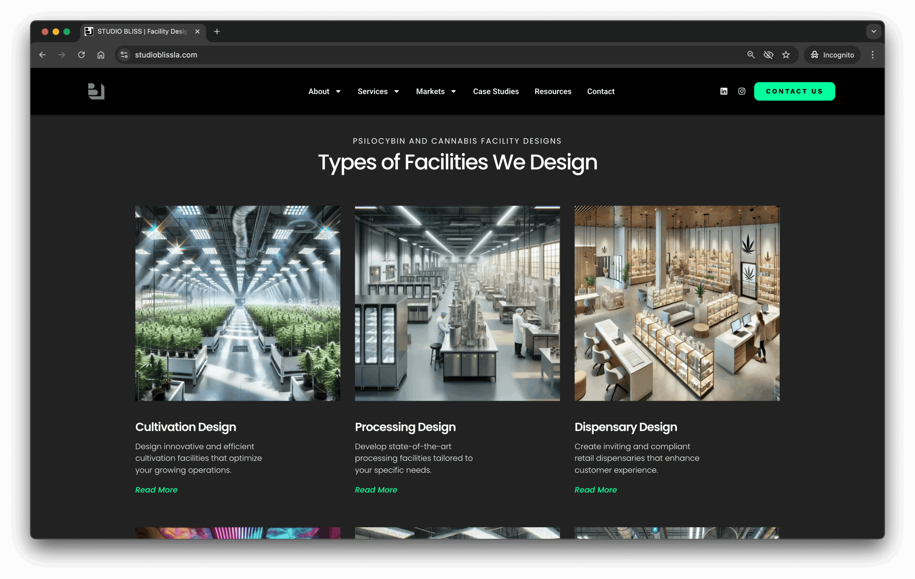Expand the About dropdown menu
Viewport: 915px width, 579px height.
[324, 91]
